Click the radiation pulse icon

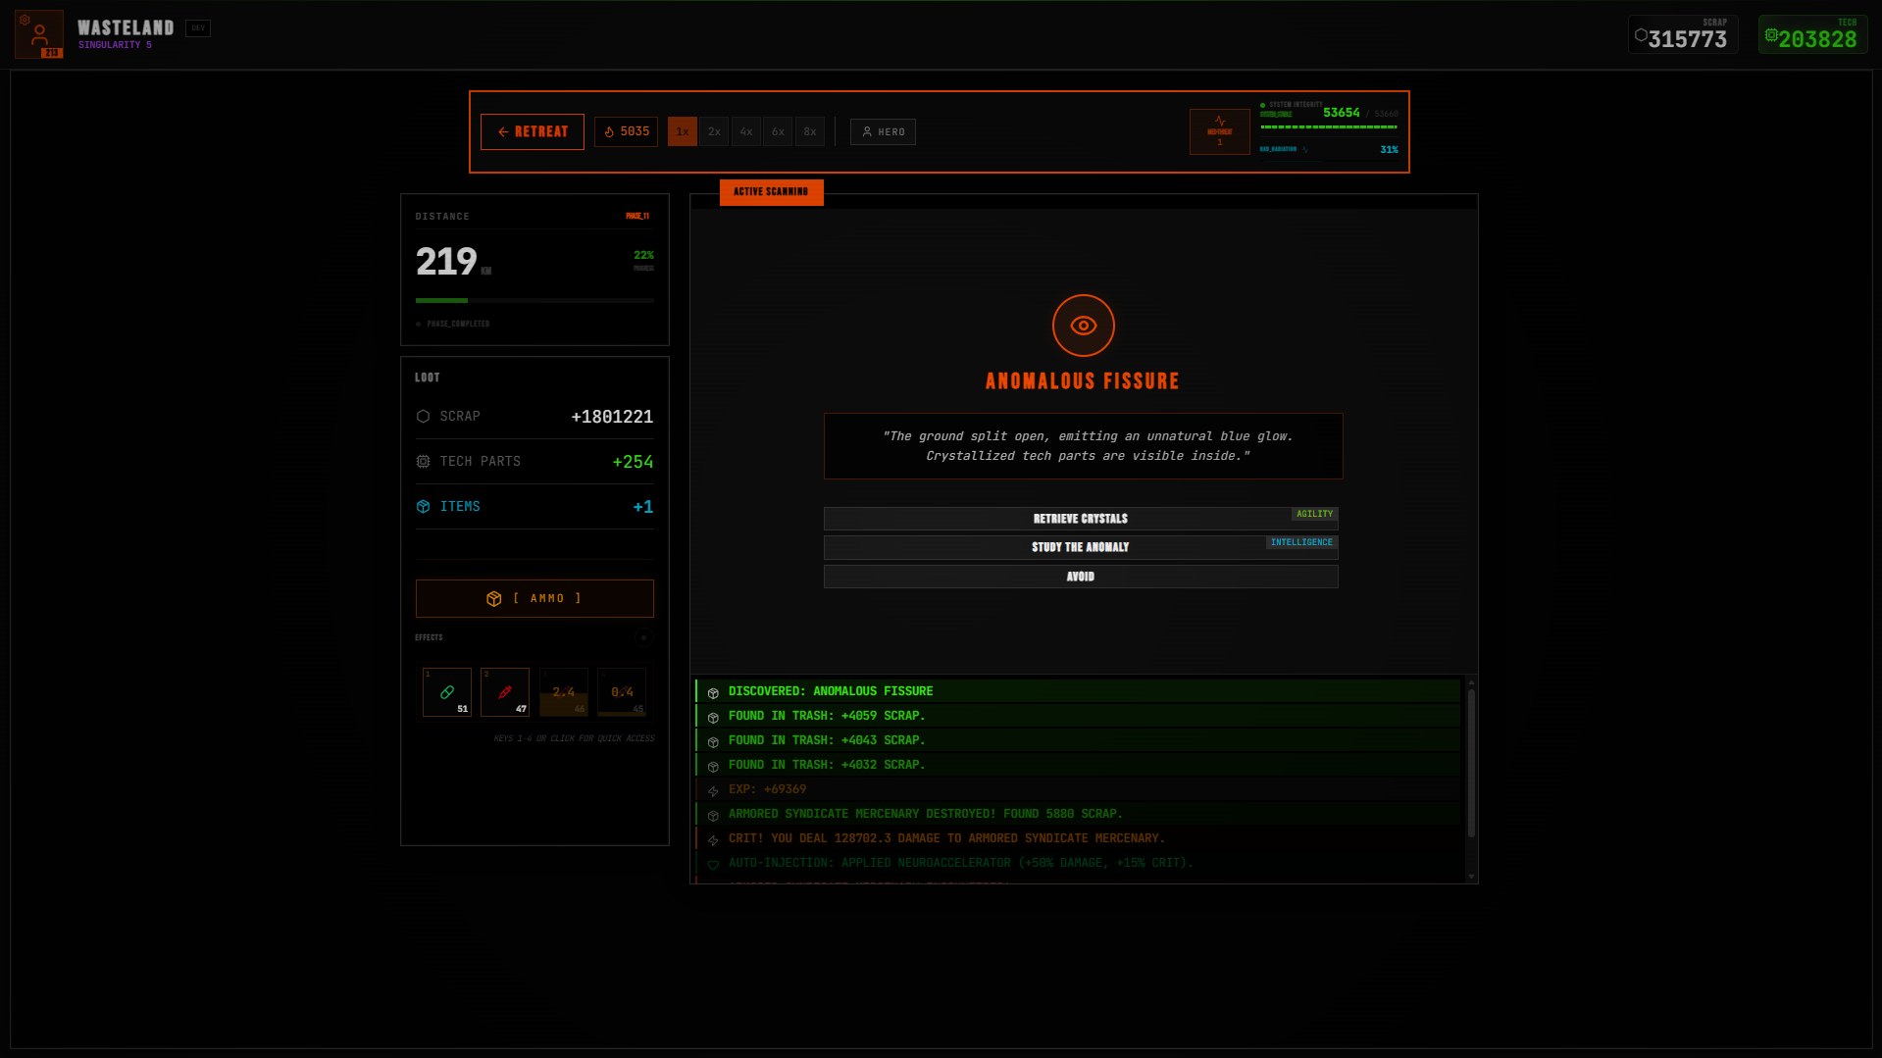click(x=1305, y=149)
